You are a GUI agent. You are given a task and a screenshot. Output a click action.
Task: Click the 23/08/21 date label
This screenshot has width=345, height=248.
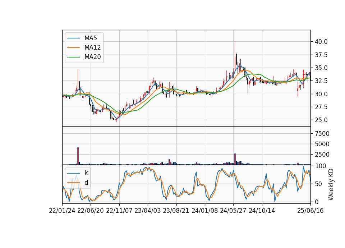click(176, 211)
